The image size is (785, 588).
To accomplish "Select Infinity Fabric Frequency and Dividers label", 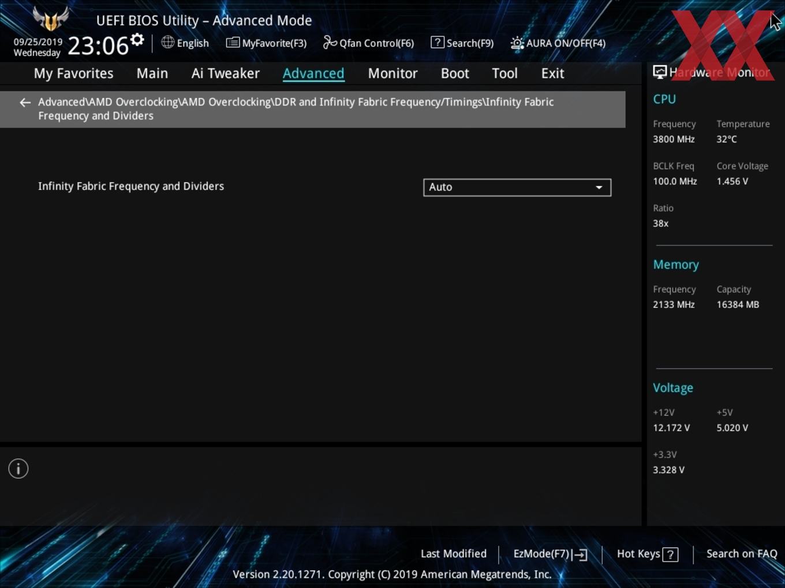I will coord(131,186).
